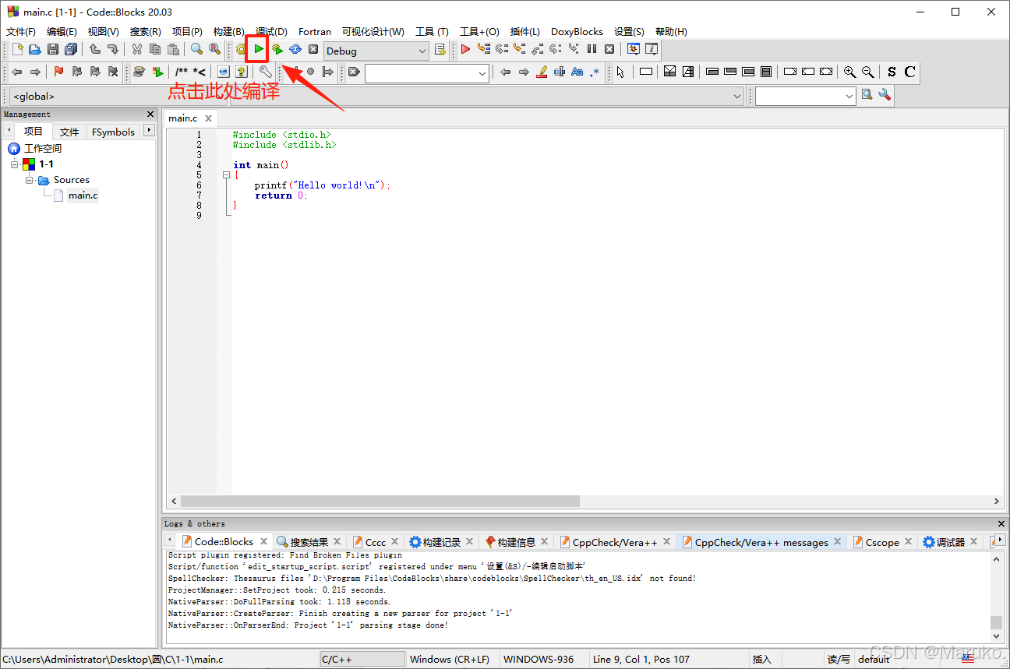Rebuild the project using the circular arrows icon
The image size is (1010, 669).
295,48
